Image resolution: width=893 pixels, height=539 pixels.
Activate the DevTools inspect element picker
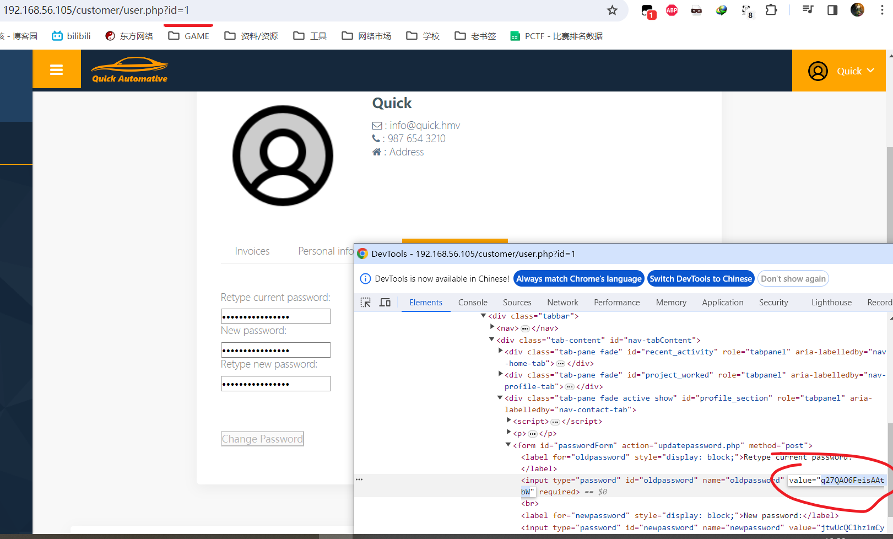(365, 302)
